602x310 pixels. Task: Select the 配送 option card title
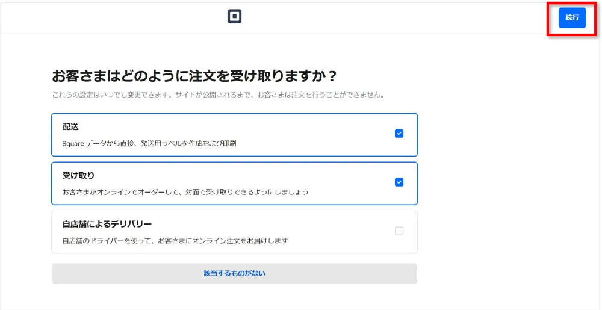(70, 127)
